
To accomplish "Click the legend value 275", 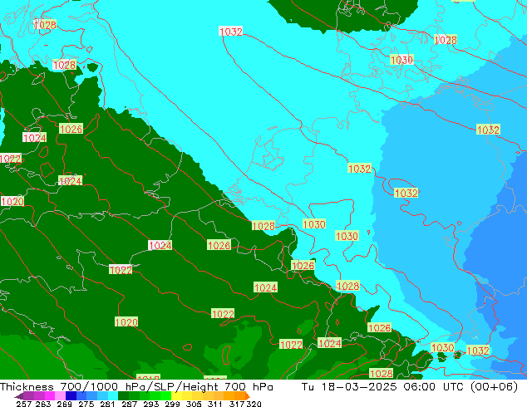I will (86, 404).
